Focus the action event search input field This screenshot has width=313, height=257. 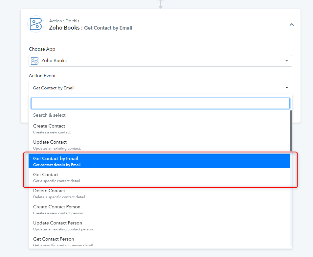pyautogui.click(x=160, y=104)
